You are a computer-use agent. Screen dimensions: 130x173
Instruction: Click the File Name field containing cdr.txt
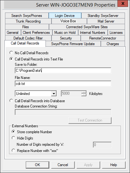63,84
